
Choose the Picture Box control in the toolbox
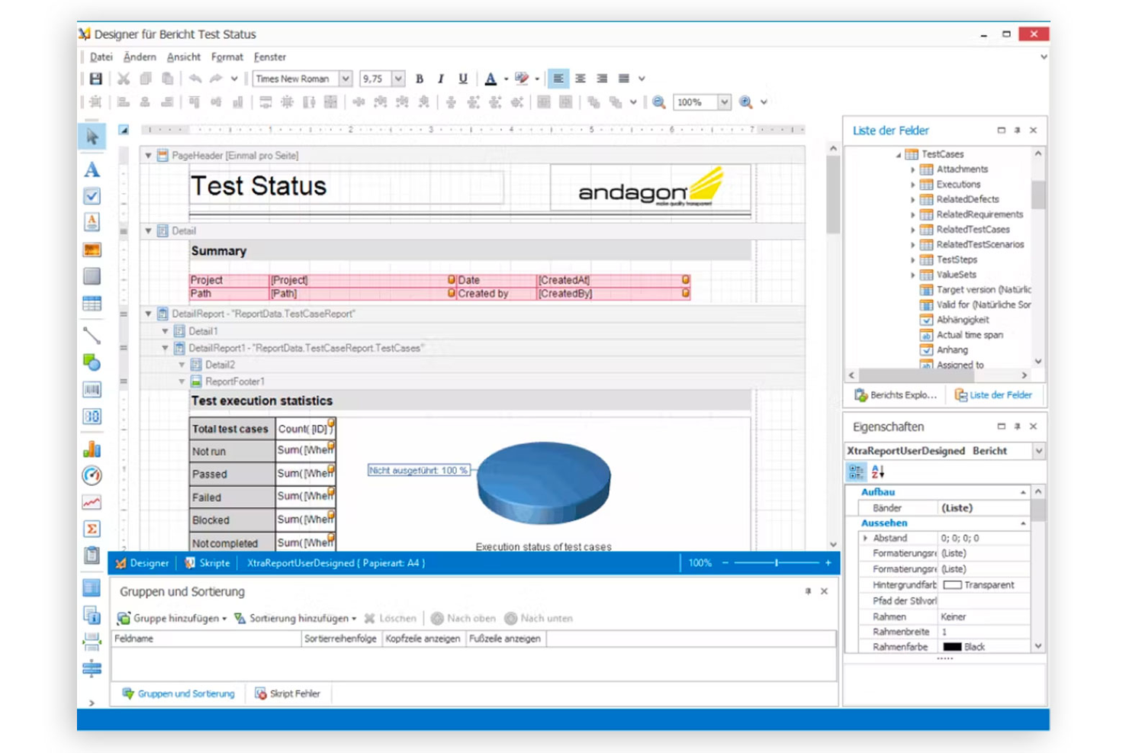tap(92, 249)
